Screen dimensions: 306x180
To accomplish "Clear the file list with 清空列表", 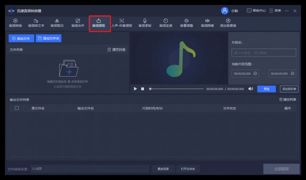I will [x=116, y=49].
